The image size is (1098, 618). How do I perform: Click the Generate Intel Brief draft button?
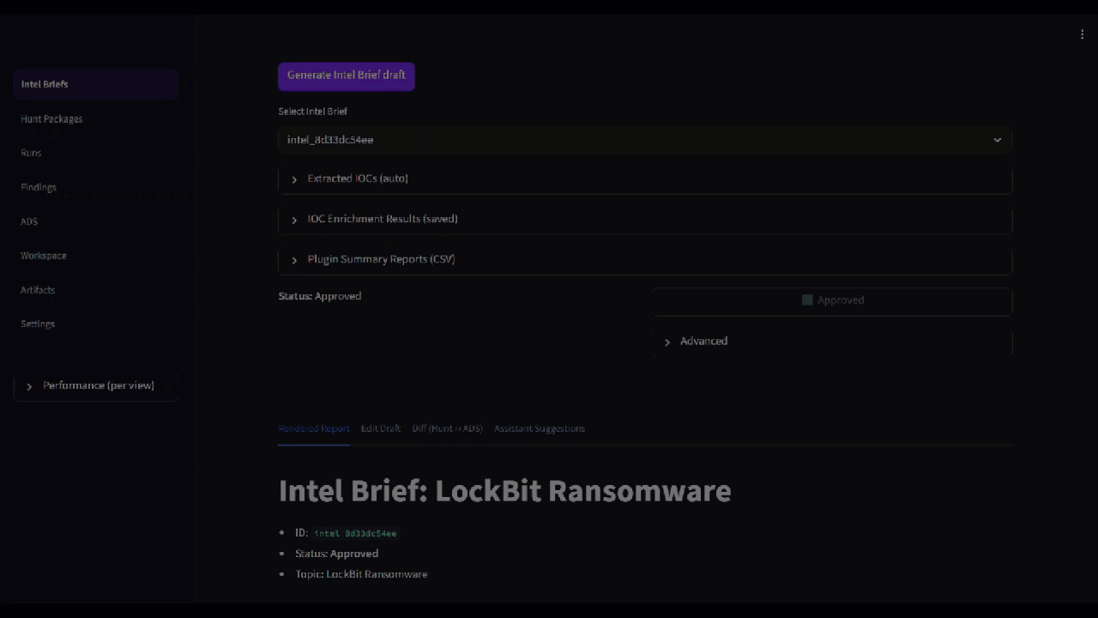point(347,76)
